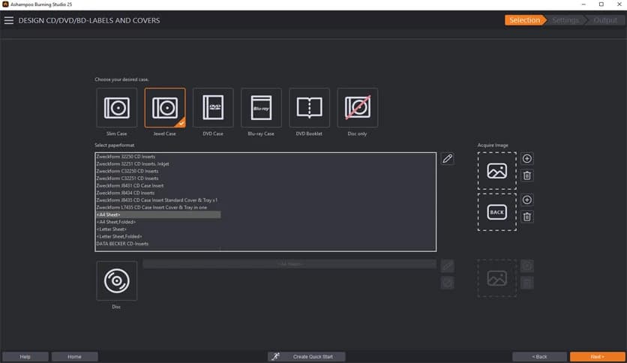
Task: Switch to the Settings step tab
Action: 565,20
